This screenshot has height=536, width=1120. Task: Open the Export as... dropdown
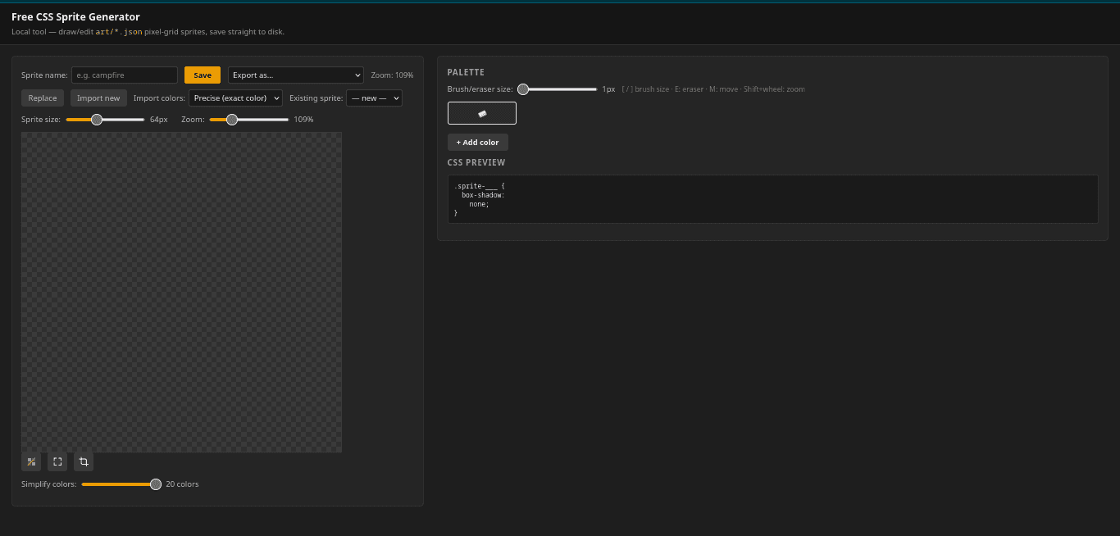point(296,75)
